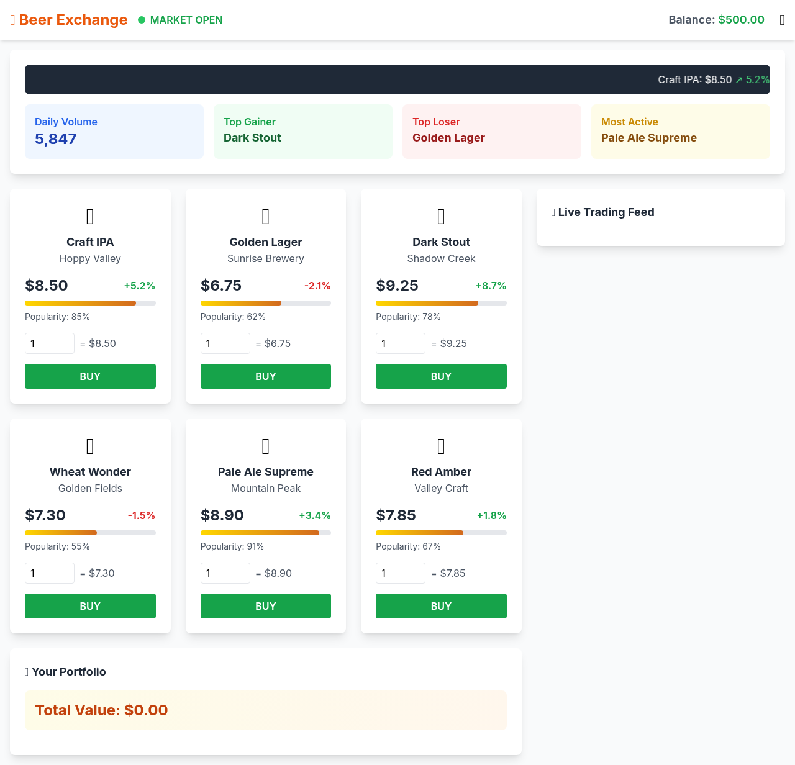The height and width of the screenshot is (765, 795).
Task: Click the Live Trading Feed panel icon
Action: click(x=553, y=212)
